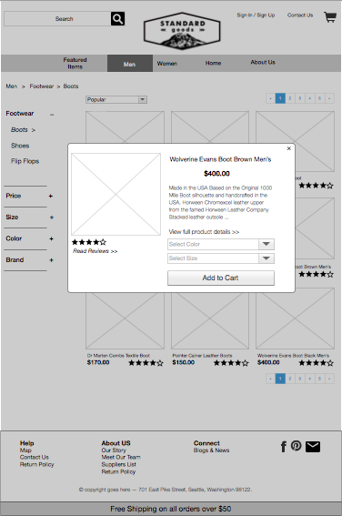The image size is (342, 516).
Task: Click Men in the breadcrumb
Action: click(x=12, y=86)
